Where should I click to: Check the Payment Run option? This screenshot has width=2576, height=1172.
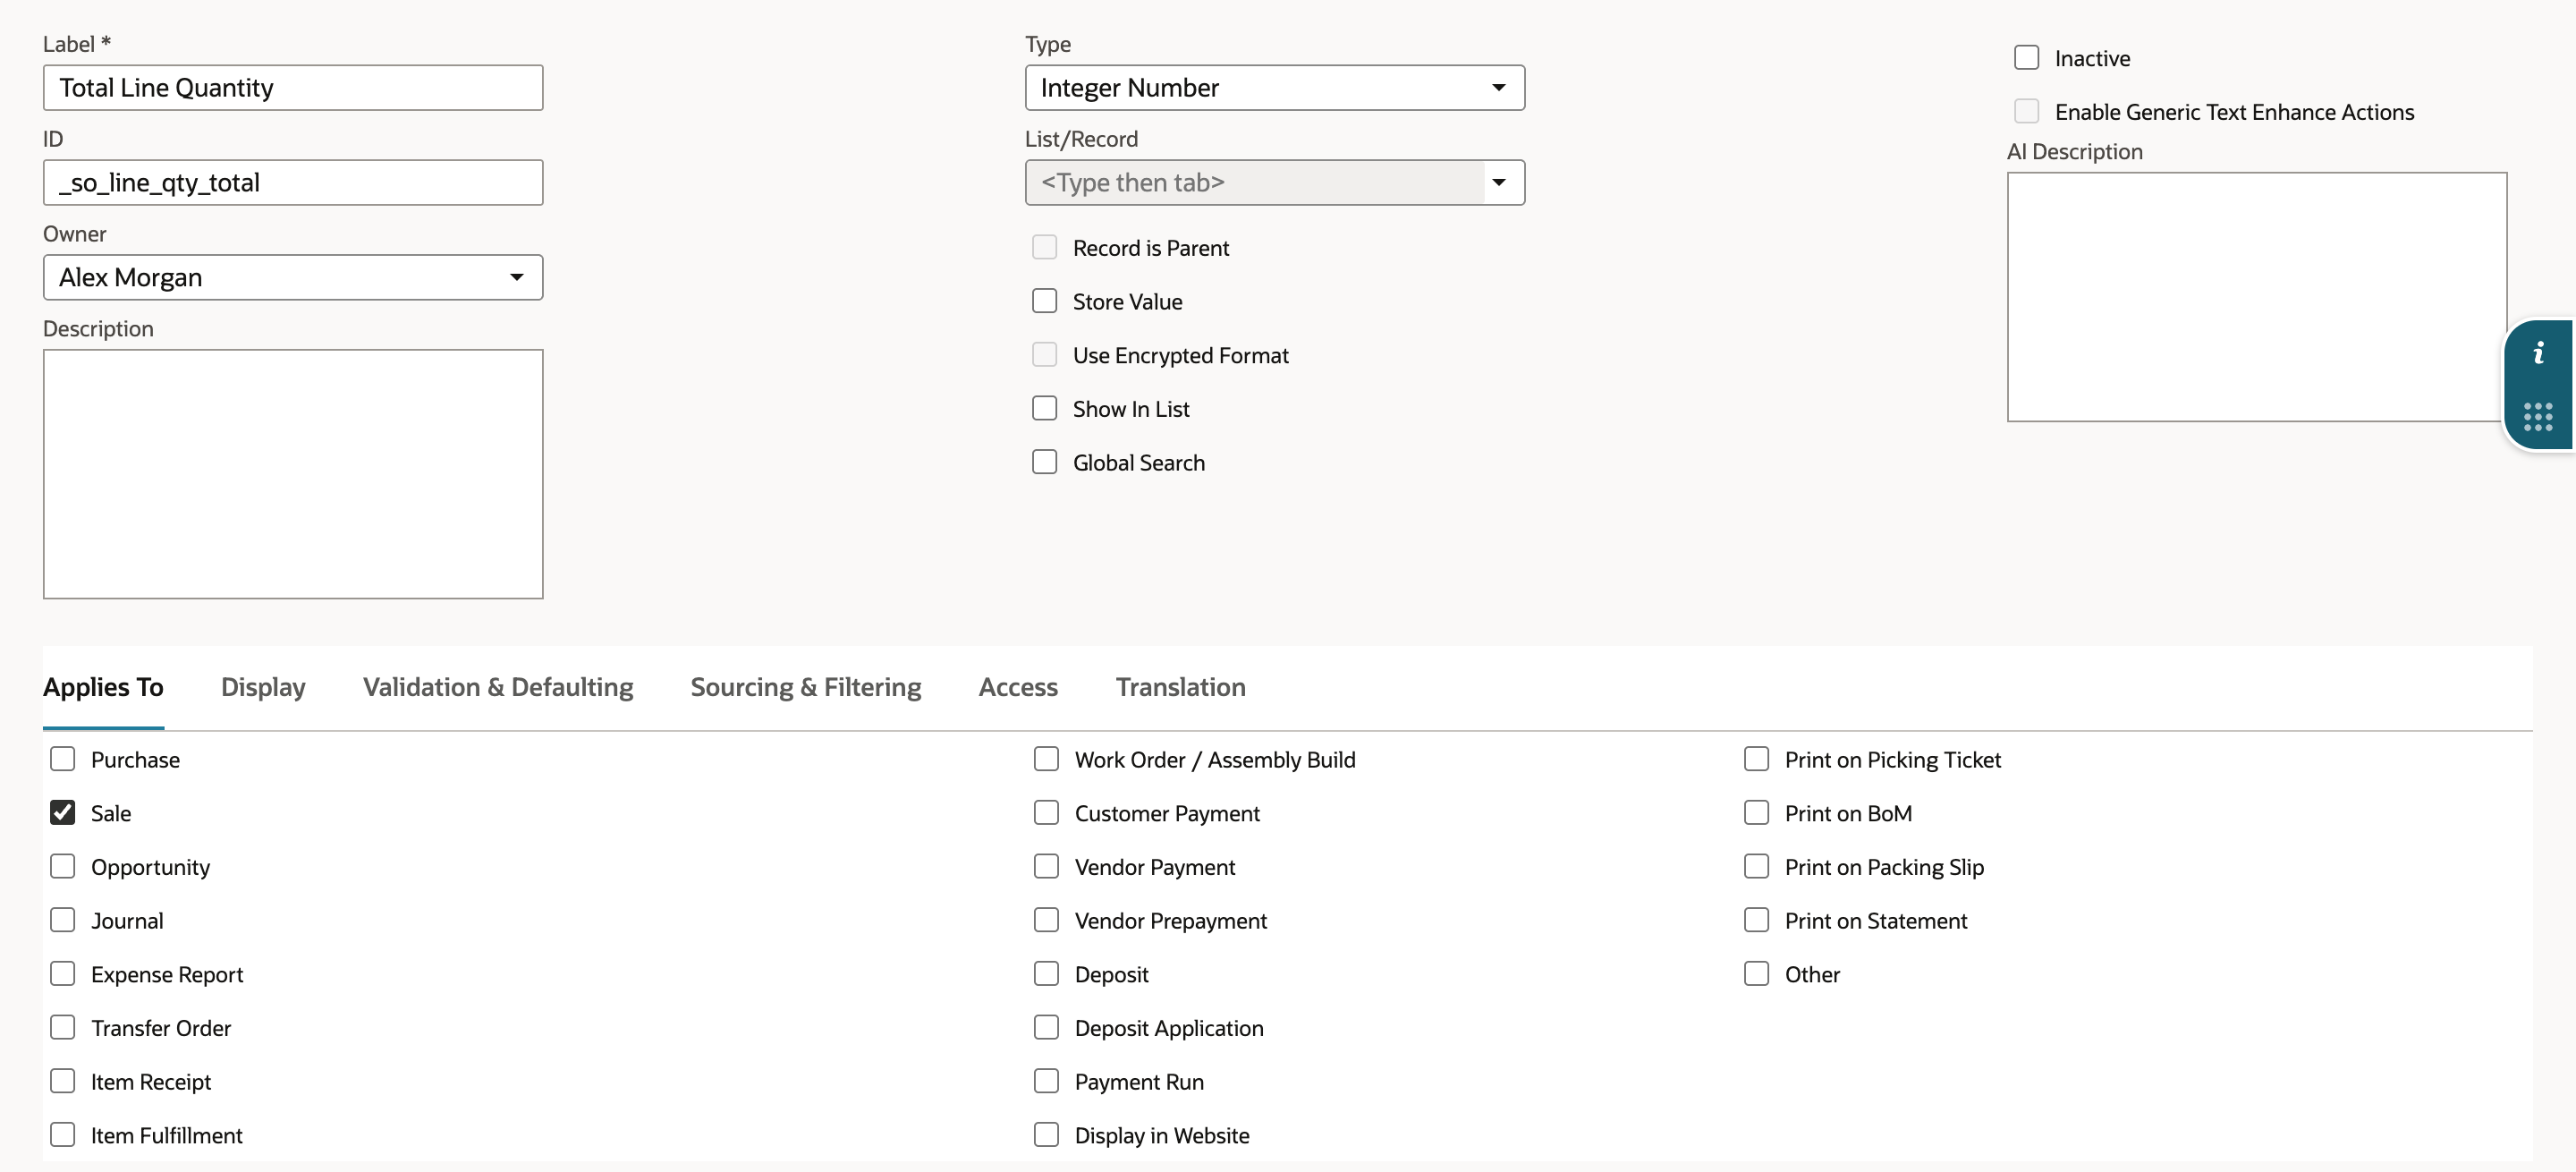pyautogui.click(x=1046, y=1081)
